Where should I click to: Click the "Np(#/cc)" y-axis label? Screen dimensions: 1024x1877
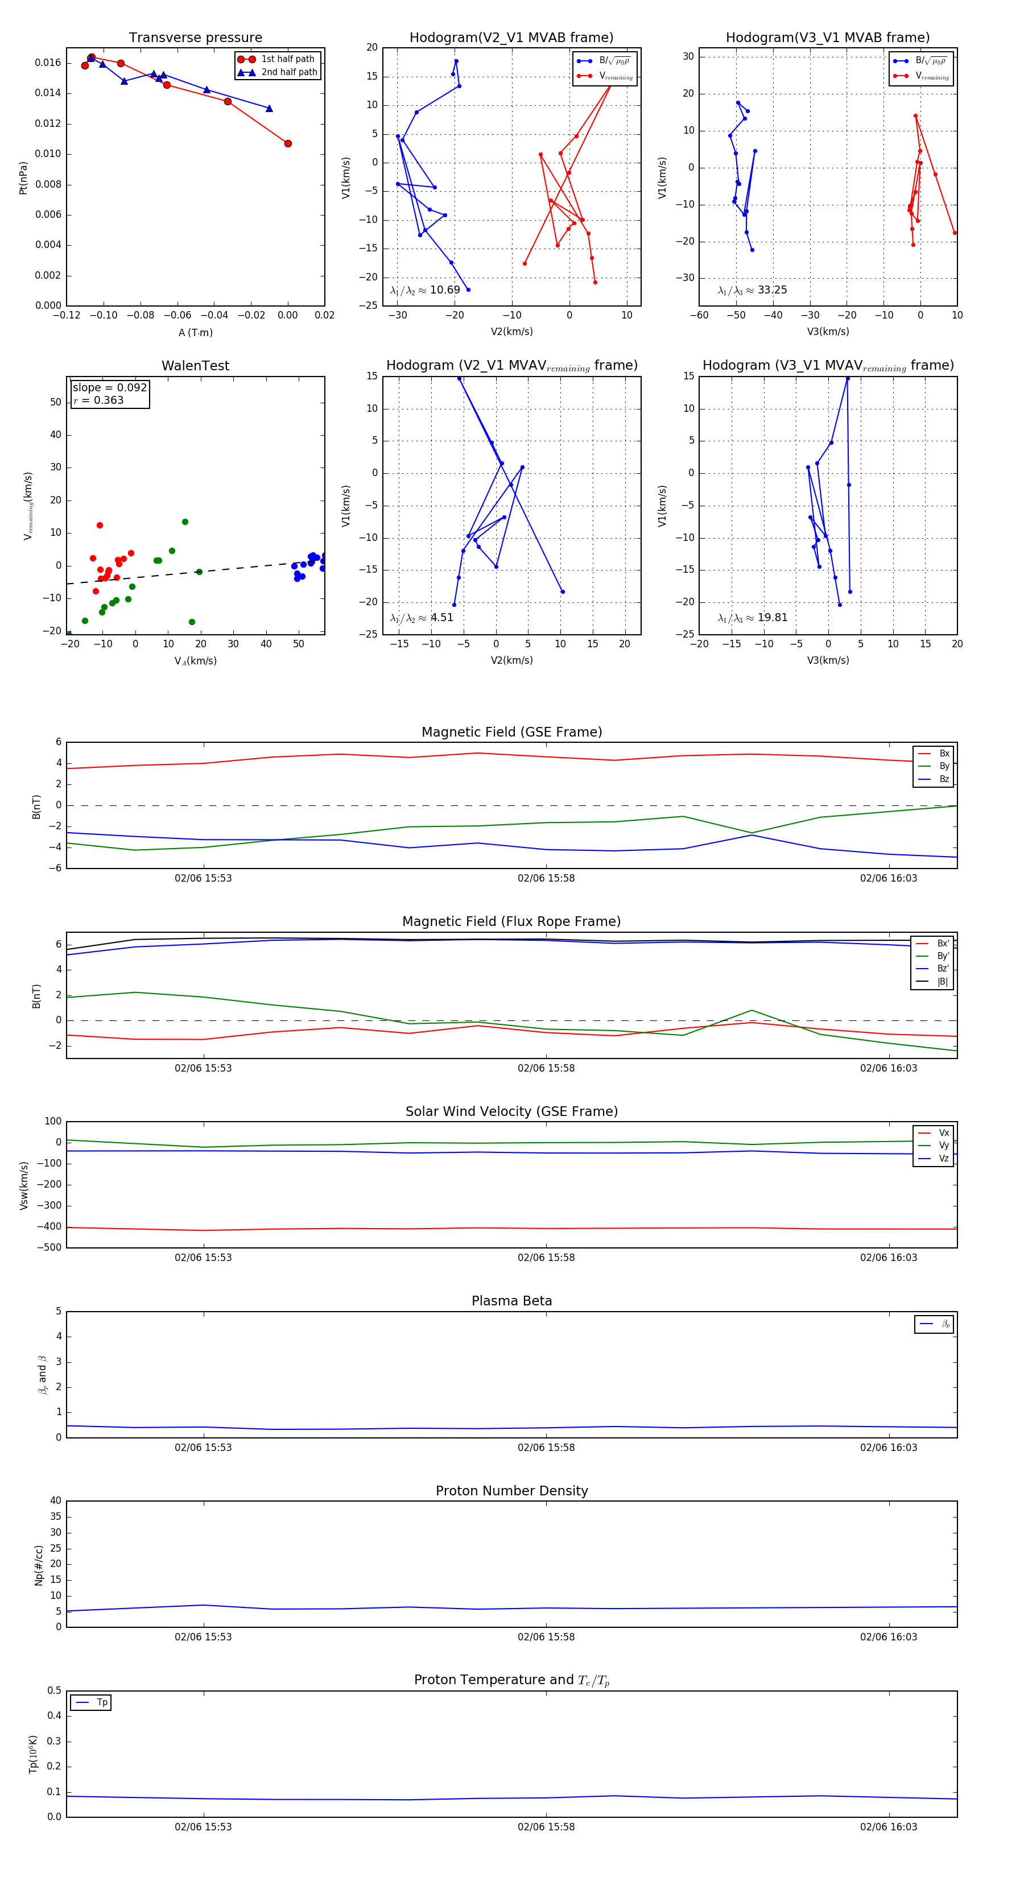(39, 1565)
